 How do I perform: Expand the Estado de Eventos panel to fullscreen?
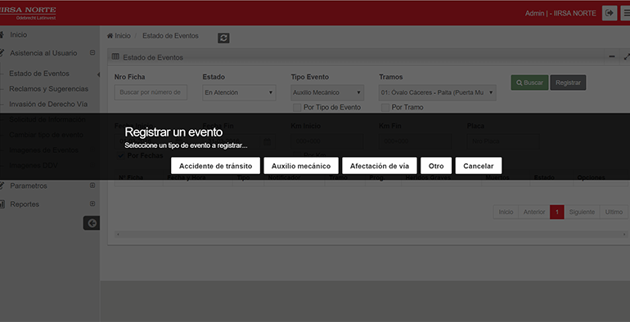click(626, 56)
